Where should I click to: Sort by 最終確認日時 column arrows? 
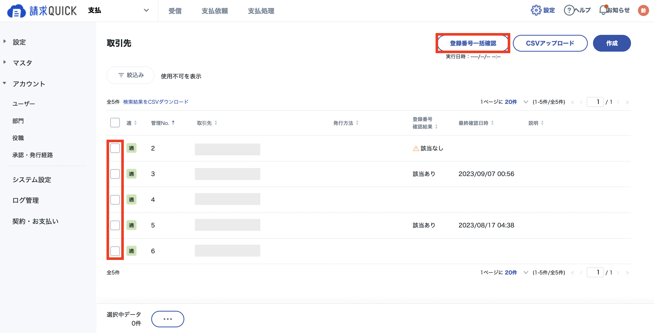click(492, 123)
